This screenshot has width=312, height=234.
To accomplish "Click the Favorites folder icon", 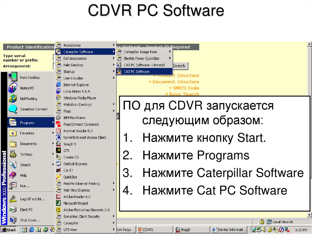I will 13,133.
